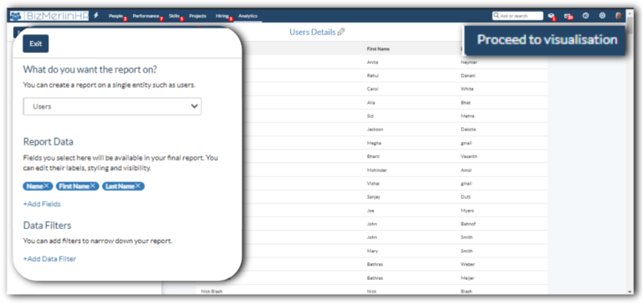Select the Myers last name cell

pyautogui.click(x=466, y=211)
